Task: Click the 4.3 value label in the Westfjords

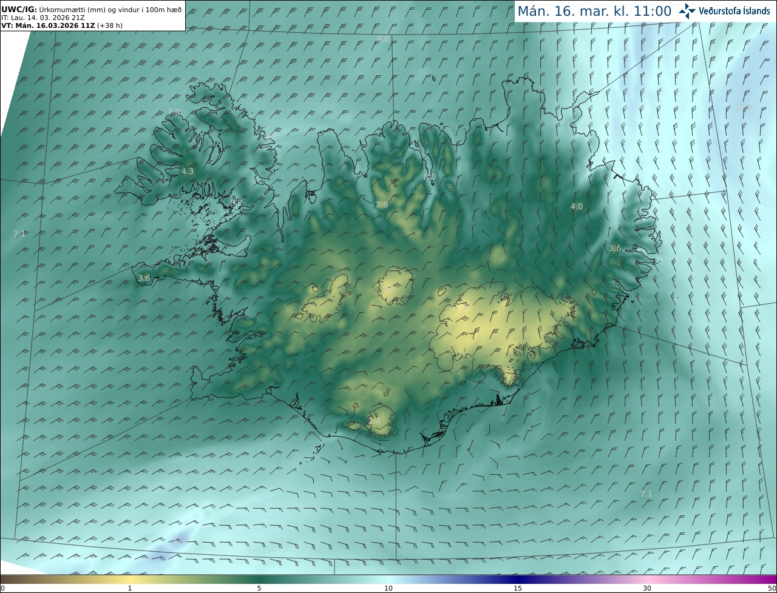Action: pyautogui.click(x=188, y=171)
